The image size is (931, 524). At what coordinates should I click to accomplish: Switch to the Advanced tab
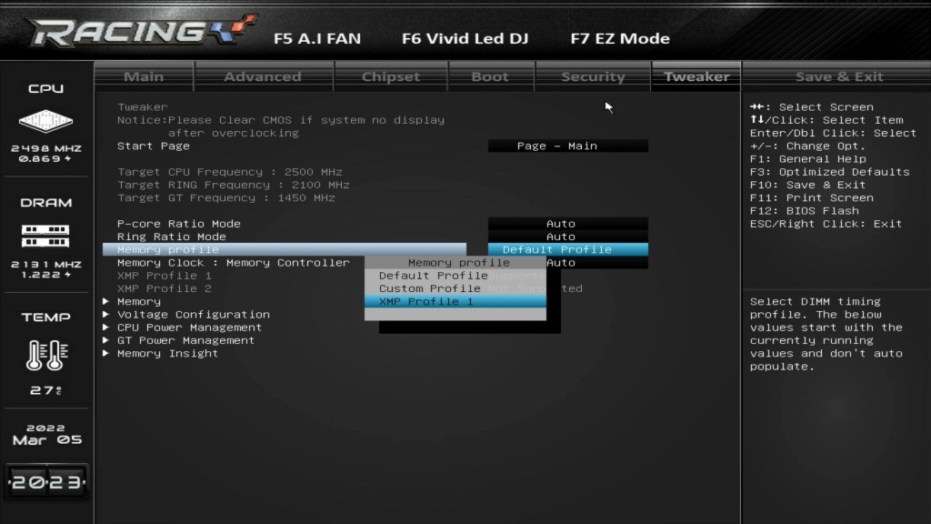tap(263, 76)
